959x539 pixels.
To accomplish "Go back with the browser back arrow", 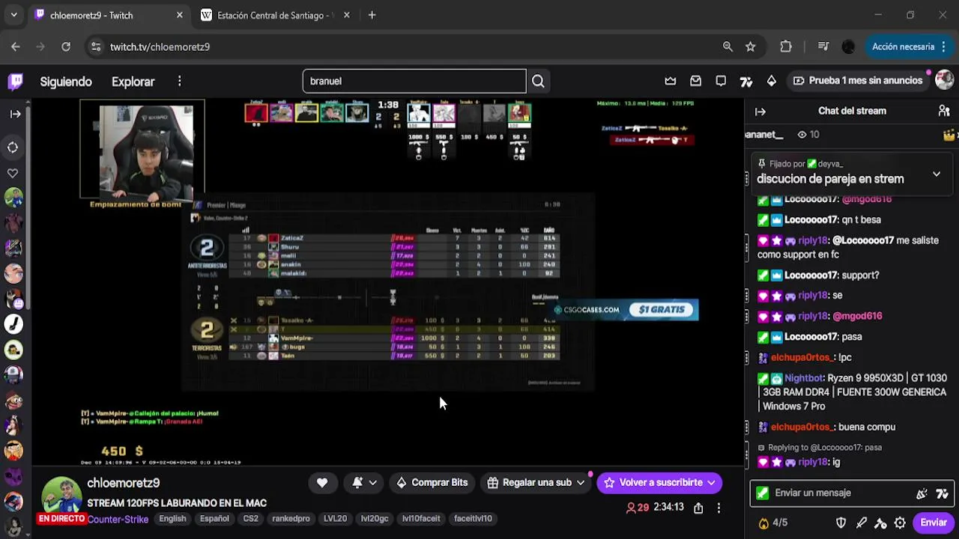I will (x=16, y=46).
